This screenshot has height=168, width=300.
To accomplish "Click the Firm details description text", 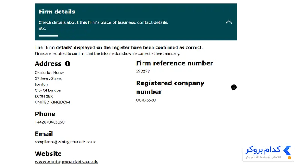I will 103,25.
